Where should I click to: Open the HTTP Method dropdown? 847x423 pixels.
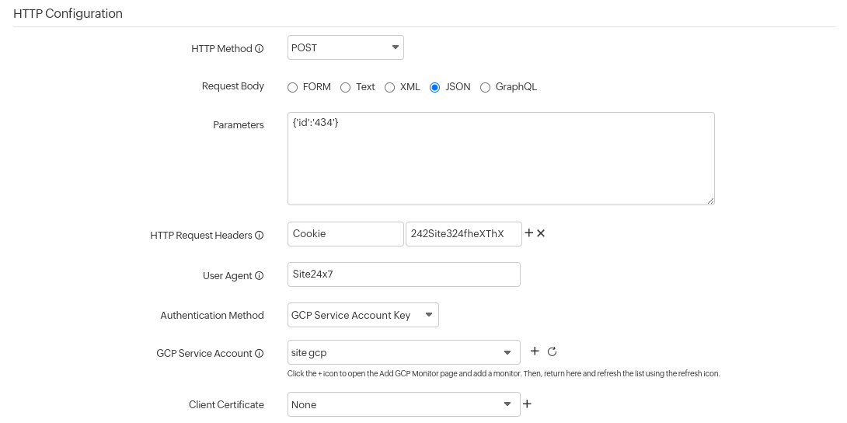pyautogui.click(x=345, y=47)
